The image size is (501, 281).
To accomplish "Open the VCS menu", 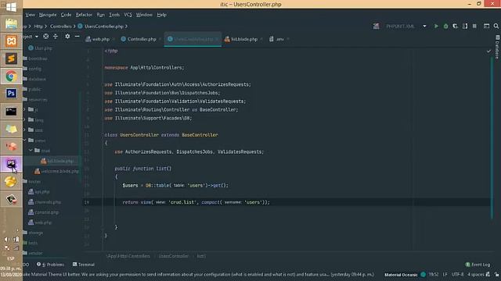I will 128,15.
